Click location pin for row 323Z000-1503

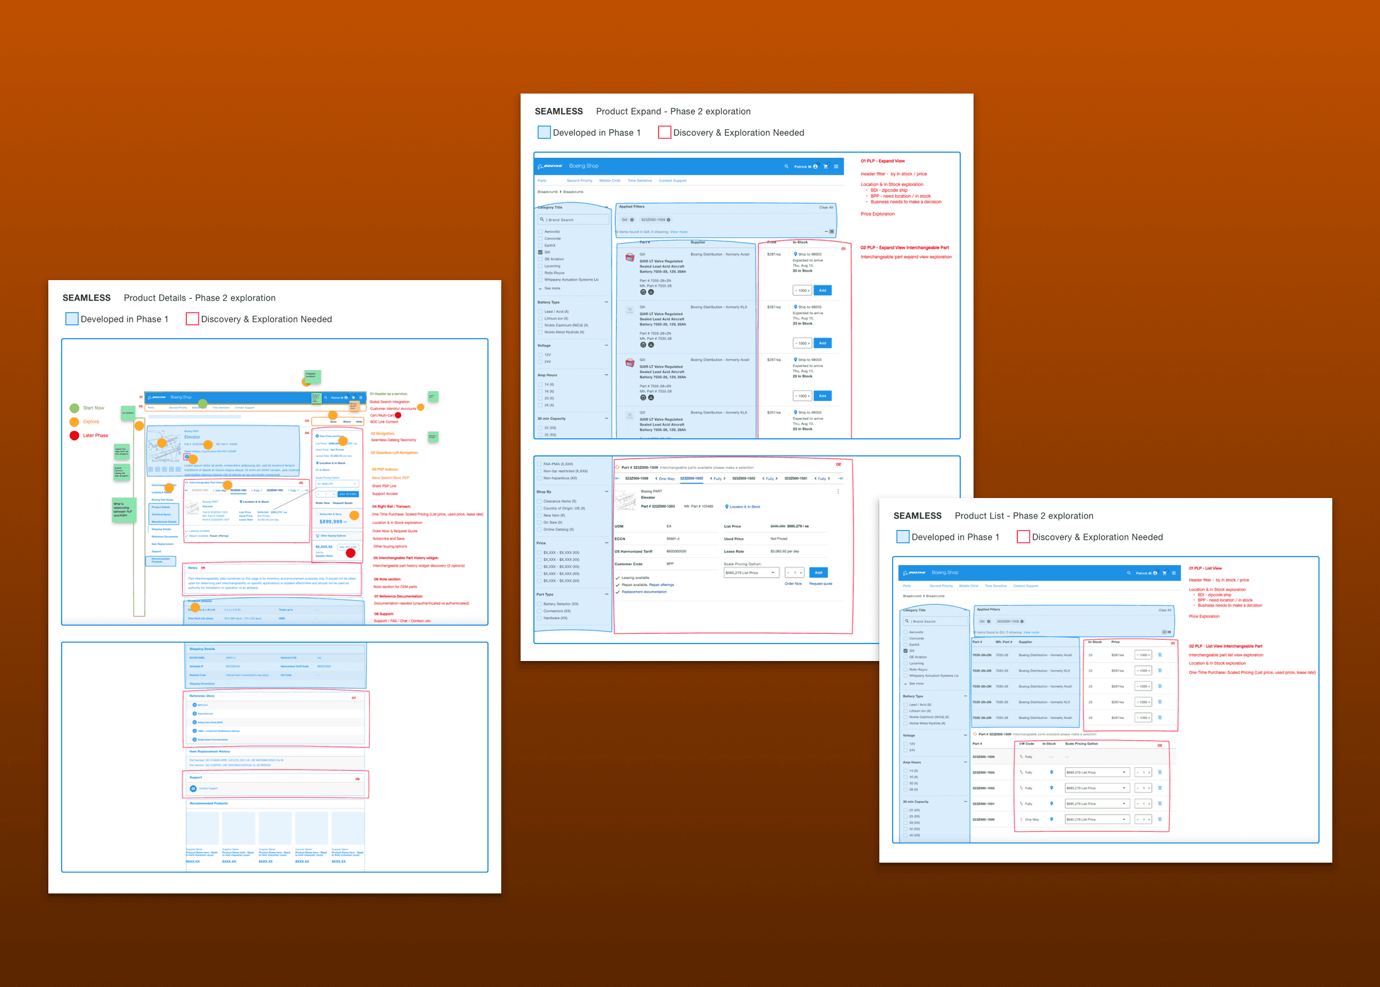pos(1051,772)
